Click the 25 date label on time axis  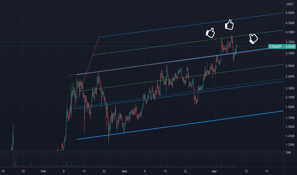click(23, 171)
